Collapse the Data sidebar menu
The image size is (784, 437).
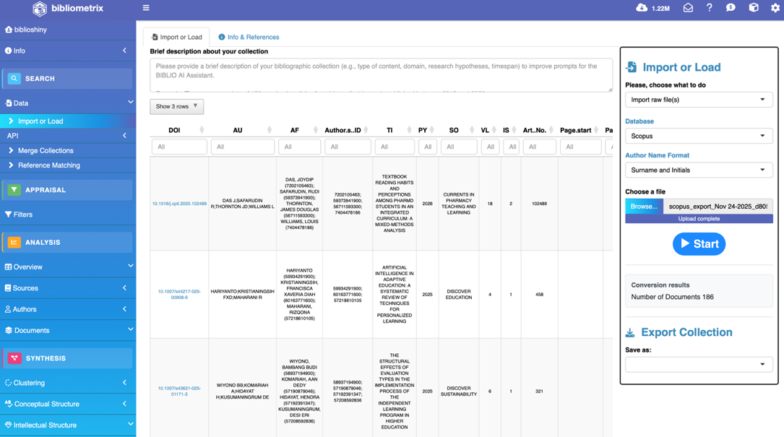(68, 103)
